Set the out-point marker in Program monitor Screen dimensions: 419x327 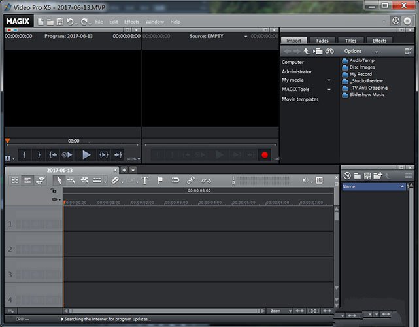click(39, 154)
